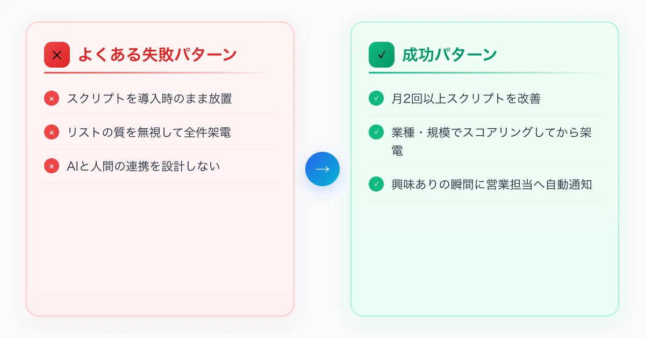
Task: Click red x bullet next to リストの質を無視して全件架電
Action: (x=52, y=133)
